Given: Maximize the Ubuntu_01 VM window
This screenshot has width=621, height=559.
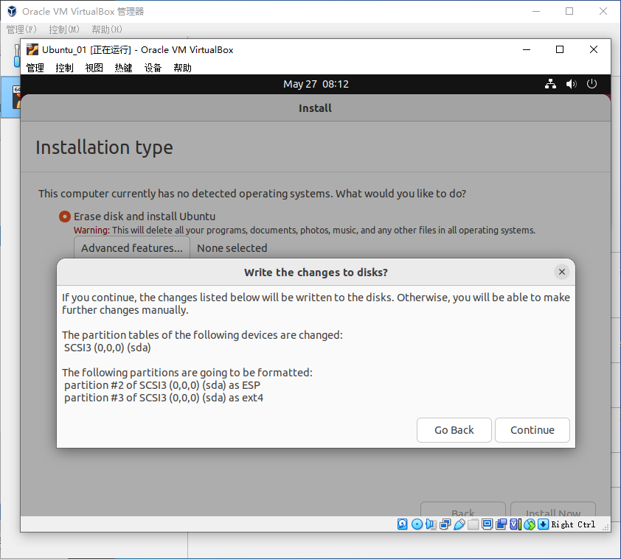Looking at the screenshot, I should pos(560,49).
